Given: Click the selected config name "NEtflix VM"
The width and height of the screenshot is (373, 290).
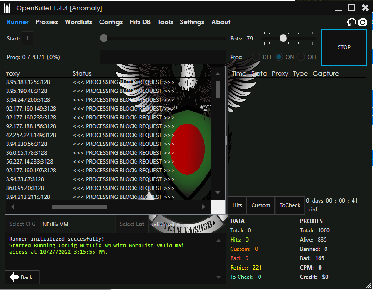Looking at the screenshot, I should point(55,224).
